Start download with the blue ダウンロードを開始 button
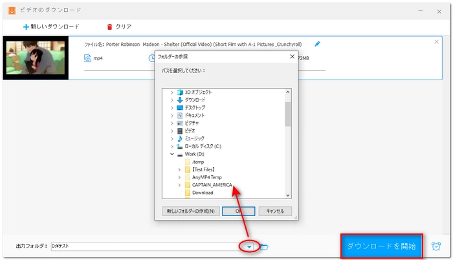Image resolution: width=453 pixels, height=260 pixels. click(382, 246)
